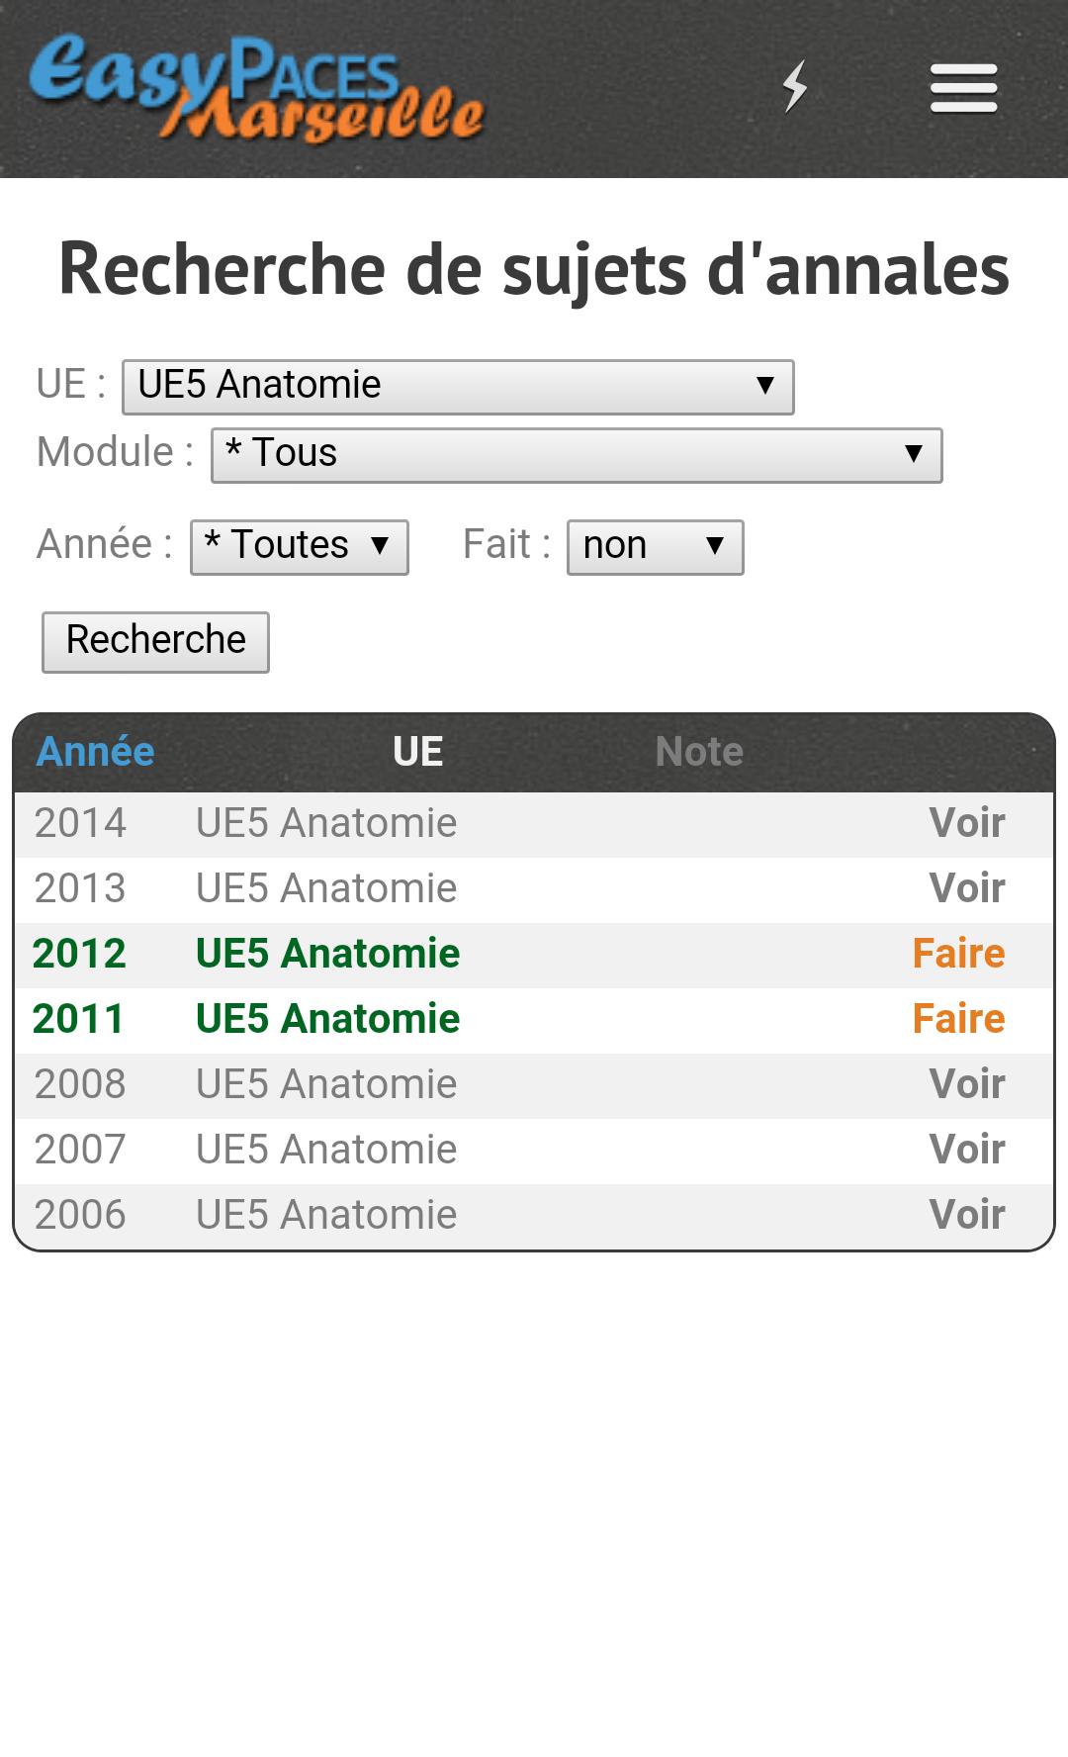
Task: Click Voir for the 2014 subject
Action: pyautogui.click(x=966, y=823)
